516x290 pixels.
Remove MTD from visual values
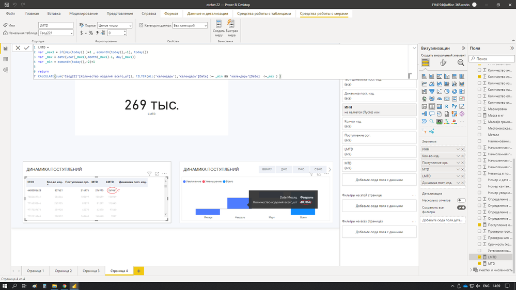(462, 169)
